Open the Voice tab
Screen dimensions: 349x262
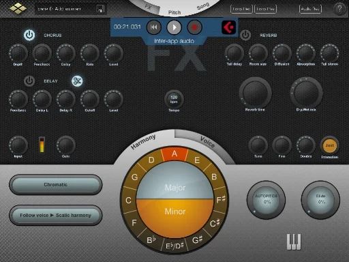207,141
